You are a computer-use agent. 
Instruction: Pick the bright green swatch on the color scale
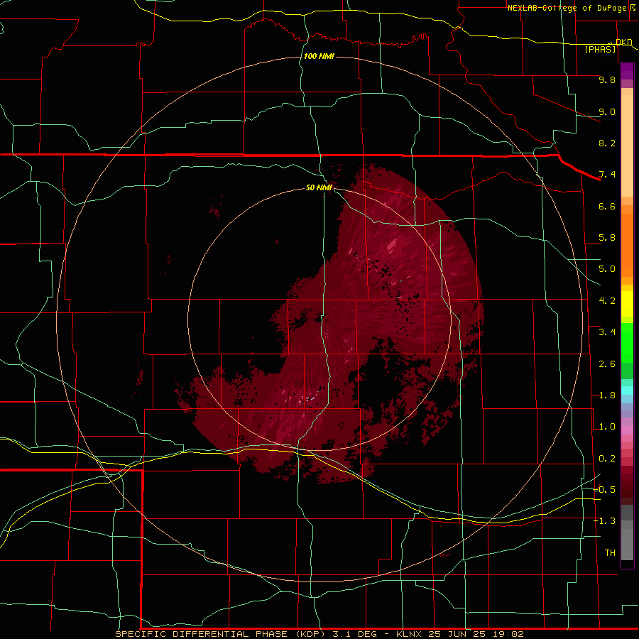[627, 342]
